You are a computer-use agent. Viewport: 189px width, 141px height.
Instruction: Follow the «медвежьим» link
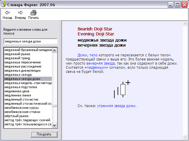[x=96, y=68]
